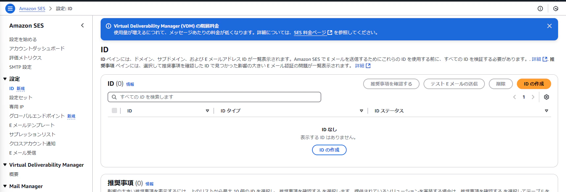Open アカウントダッシュボード in sidebar

pyautogui.click(x=37, y=49)
